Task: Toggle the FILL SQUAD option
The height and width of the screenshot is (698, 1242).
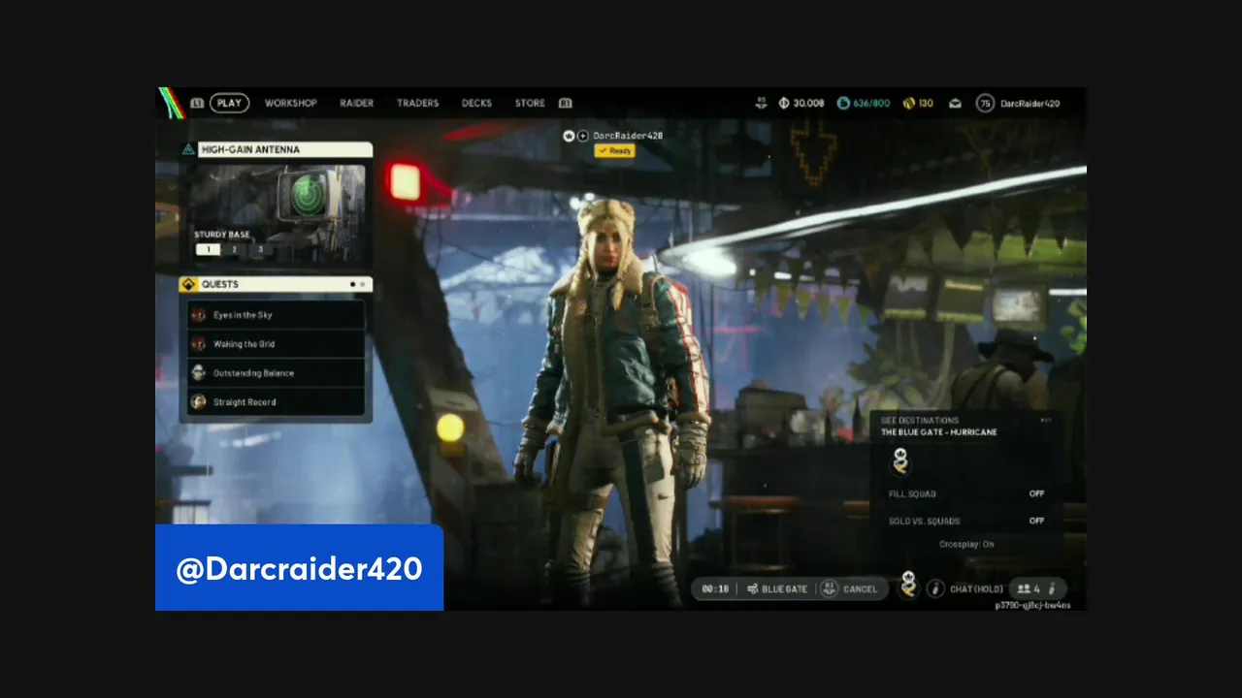Action: pos(966,494)
